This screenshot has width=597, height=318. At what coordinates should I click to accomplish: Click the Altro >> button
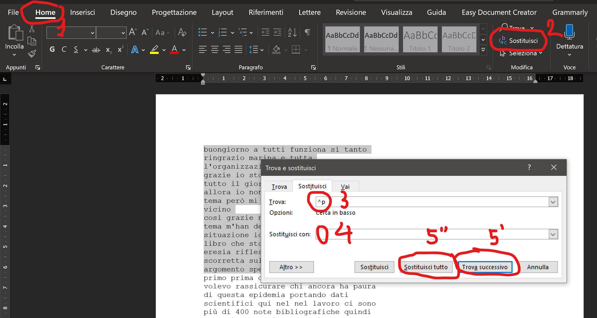[x=291, y=267]
